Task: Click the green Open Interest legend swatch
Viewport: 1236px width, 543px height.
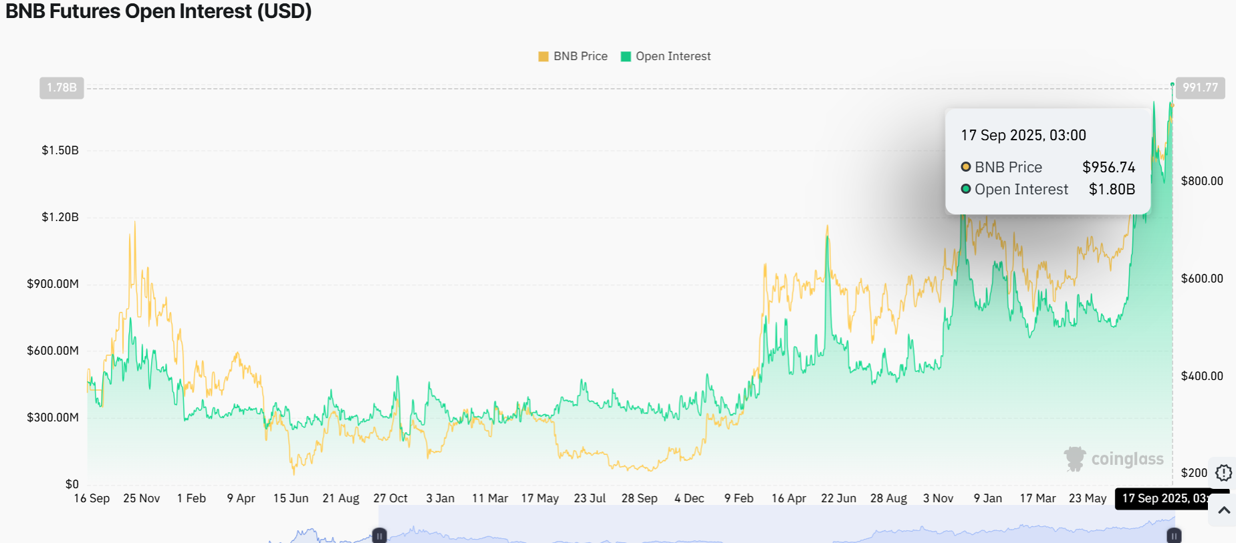Action: [626, 57]
